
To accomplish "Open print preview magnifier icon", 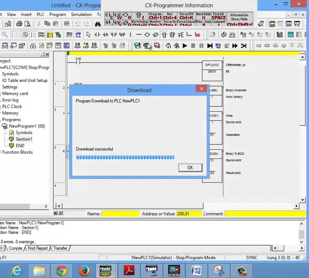I will tap(27, 24).
